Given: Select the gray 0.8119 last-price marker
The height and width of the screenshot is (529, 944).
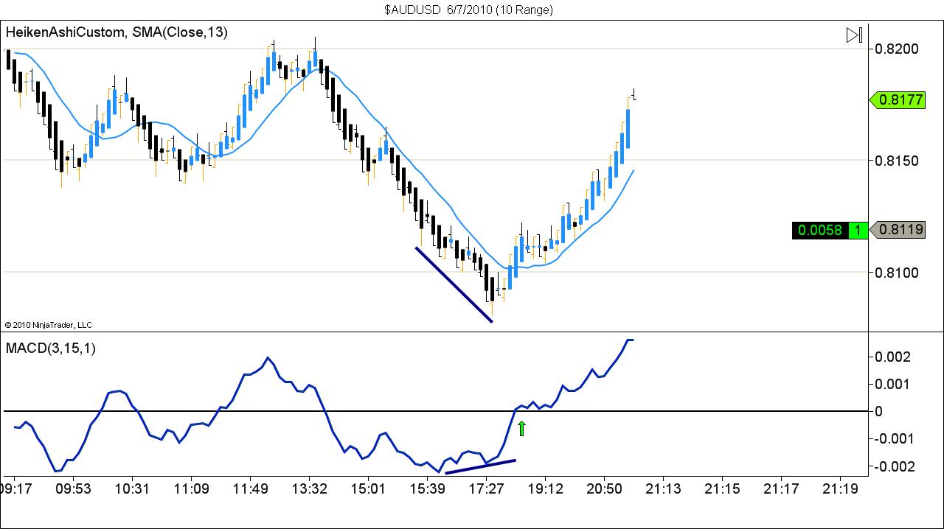Looking at the screenshot, I should [900, 231].
